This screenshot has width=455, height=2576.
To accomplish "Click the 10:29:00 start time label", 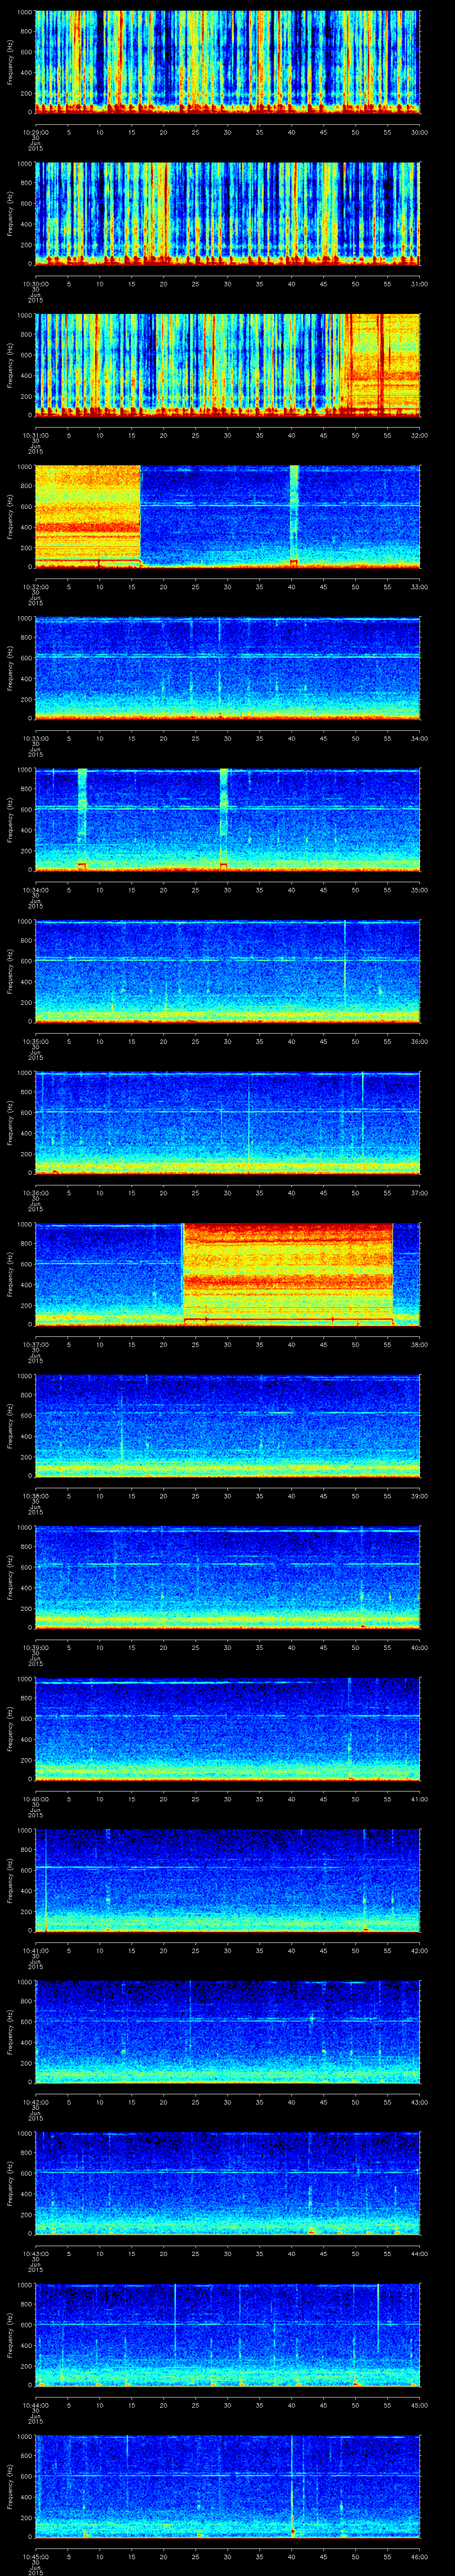I will pyautogui.click(x=35, y=132).
